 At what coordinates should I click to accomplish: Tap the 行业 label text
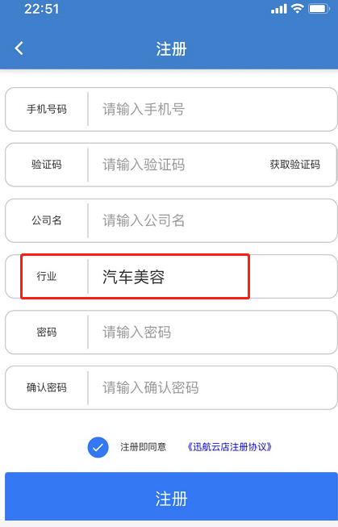pyautogui.click(x=47, y=276)
